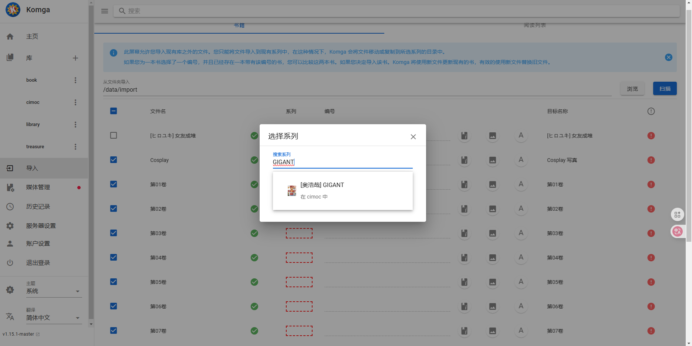The image size is (692, 346).
Task: Click book icon in Cosplay row
Action: pyautogui.click(x=464, y=160)
